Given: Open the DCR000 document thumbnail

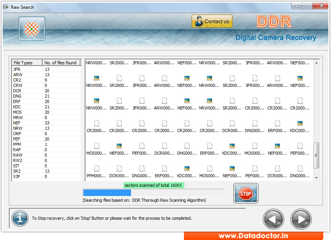Looking at the screenshot, I should point(232,126).
